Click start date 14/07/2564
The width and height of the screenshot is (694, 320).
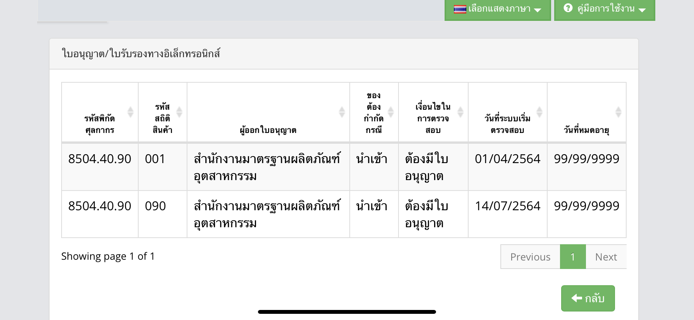(508, 206)
